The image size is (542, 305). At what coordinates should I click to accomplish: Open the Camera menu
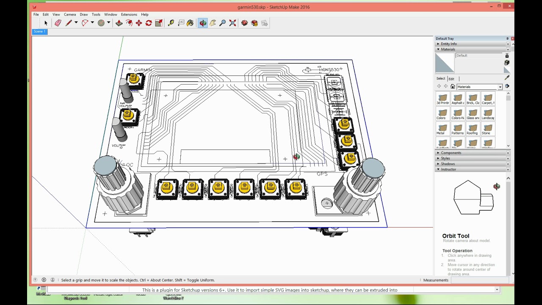click(70, 14)
